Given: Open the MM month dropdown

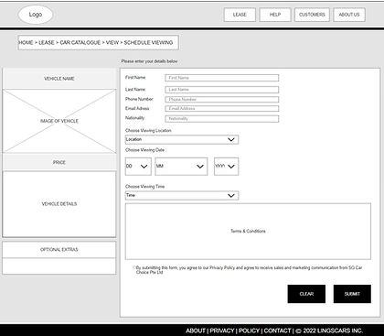Looking at the screenshot, I should pos(181,167).
